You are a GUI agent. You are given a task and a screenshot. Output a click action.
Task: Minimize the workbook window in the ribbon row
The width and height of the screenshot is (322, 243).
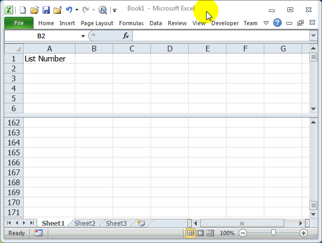[289, 23]
